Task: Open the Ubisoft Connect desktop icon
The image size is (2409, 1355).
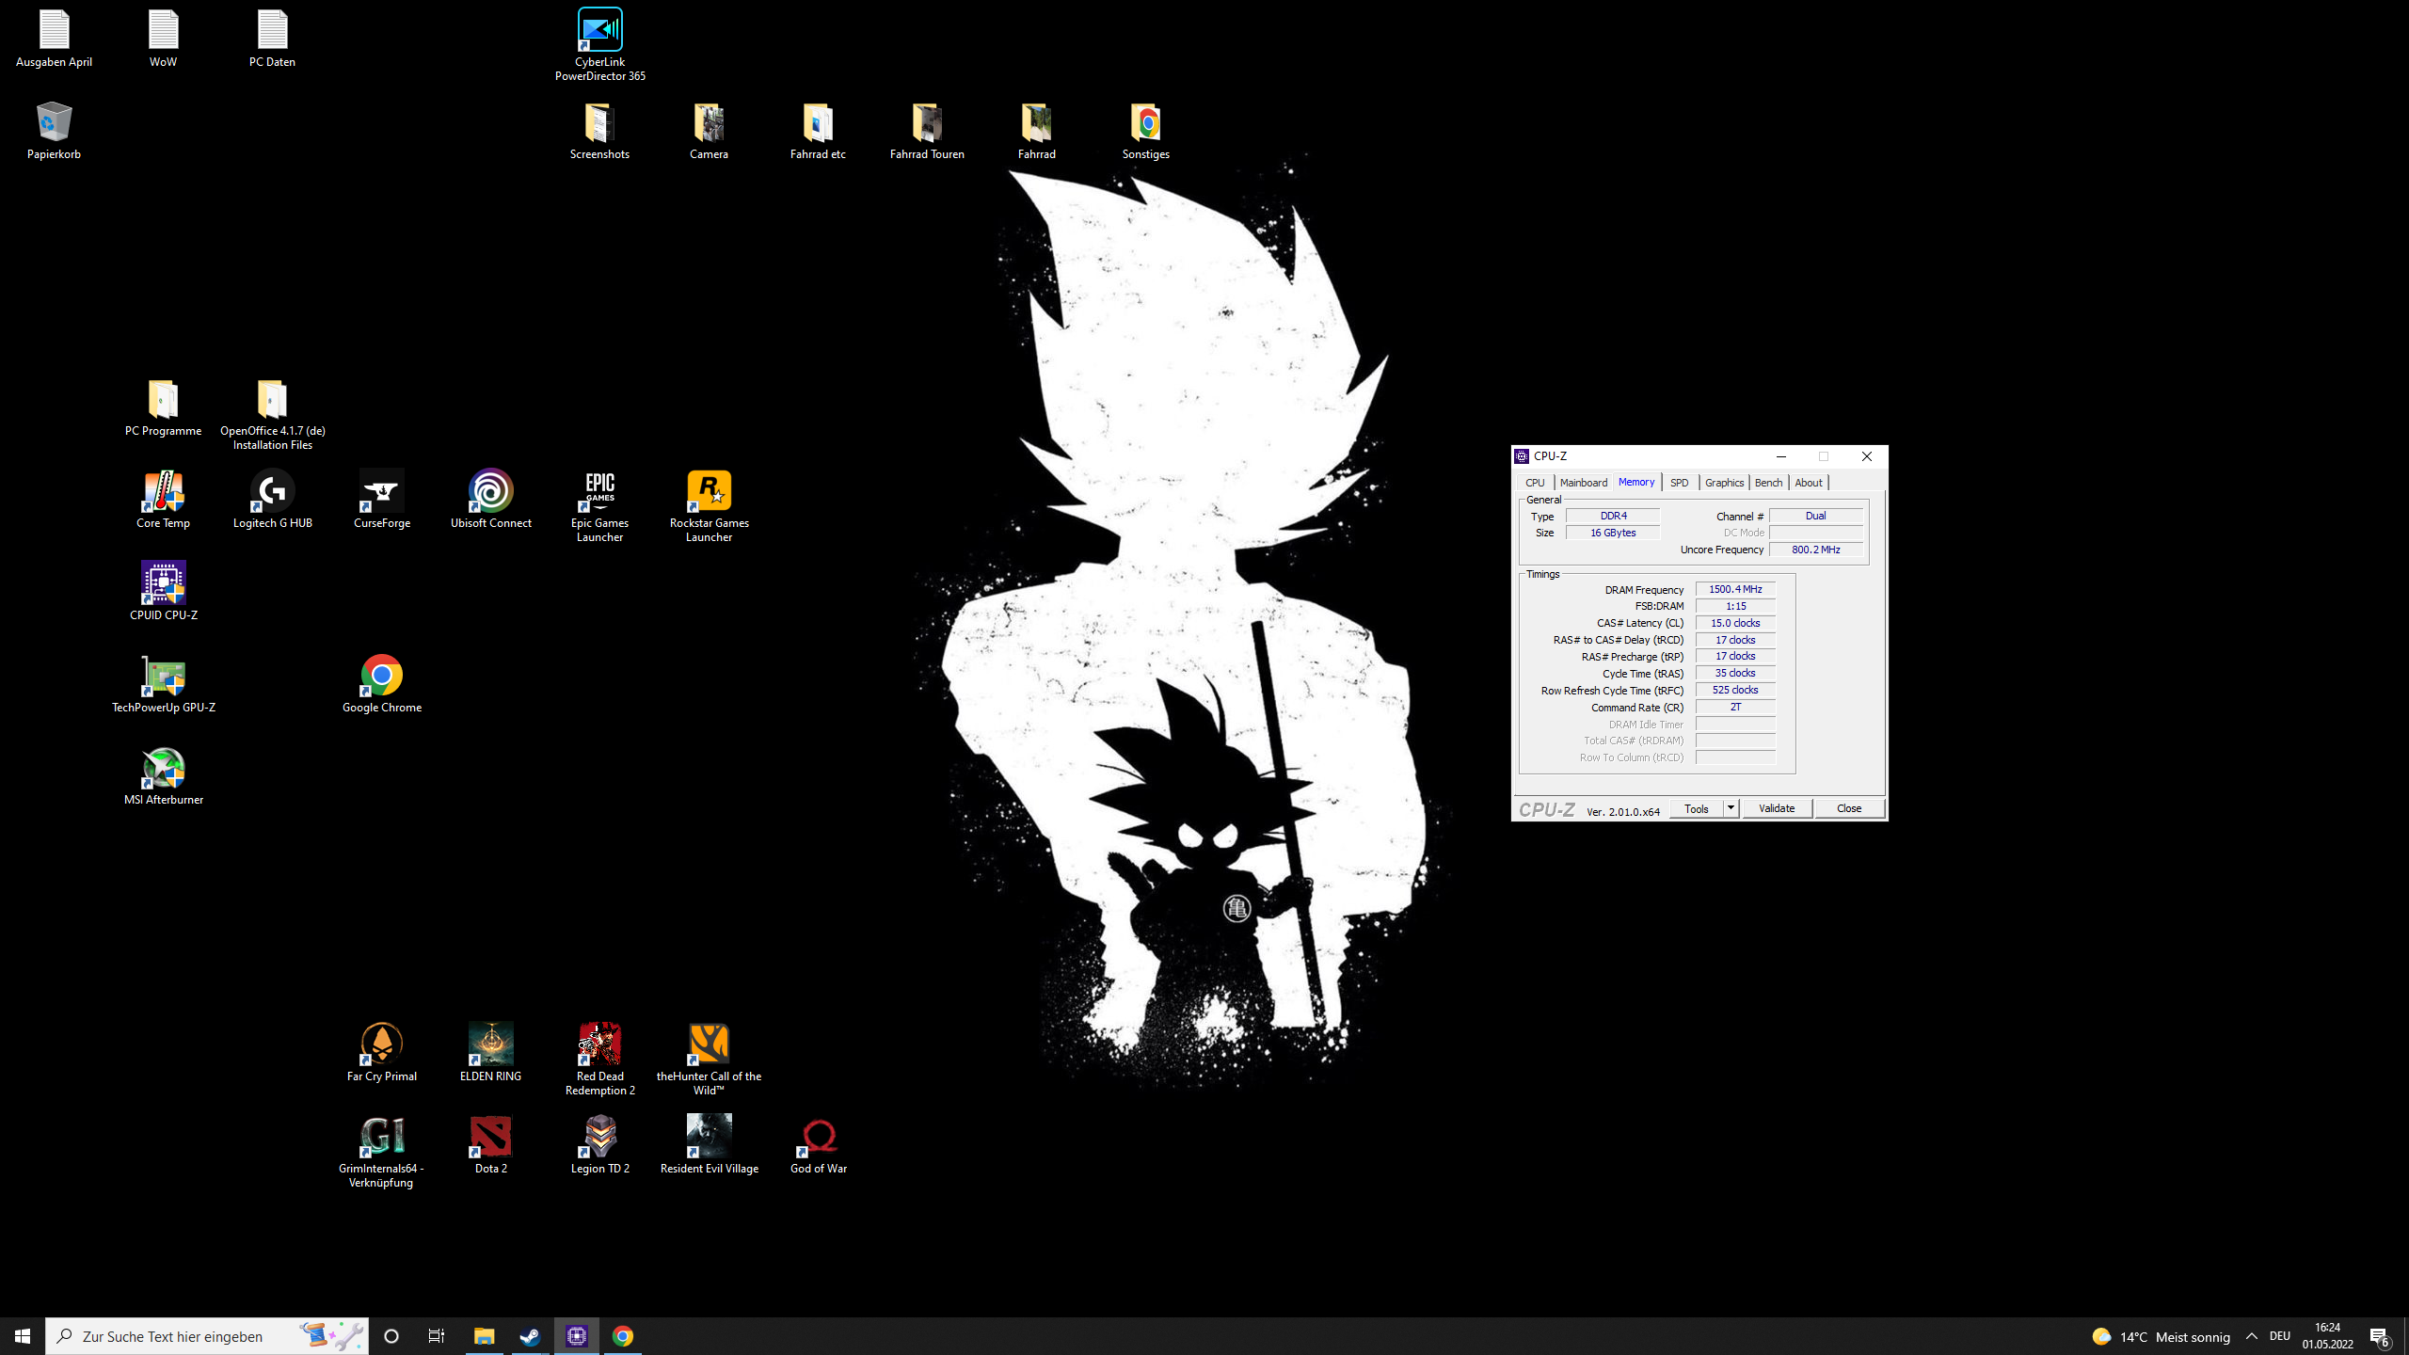Action: pyautogui.click(x=490, y=492)
